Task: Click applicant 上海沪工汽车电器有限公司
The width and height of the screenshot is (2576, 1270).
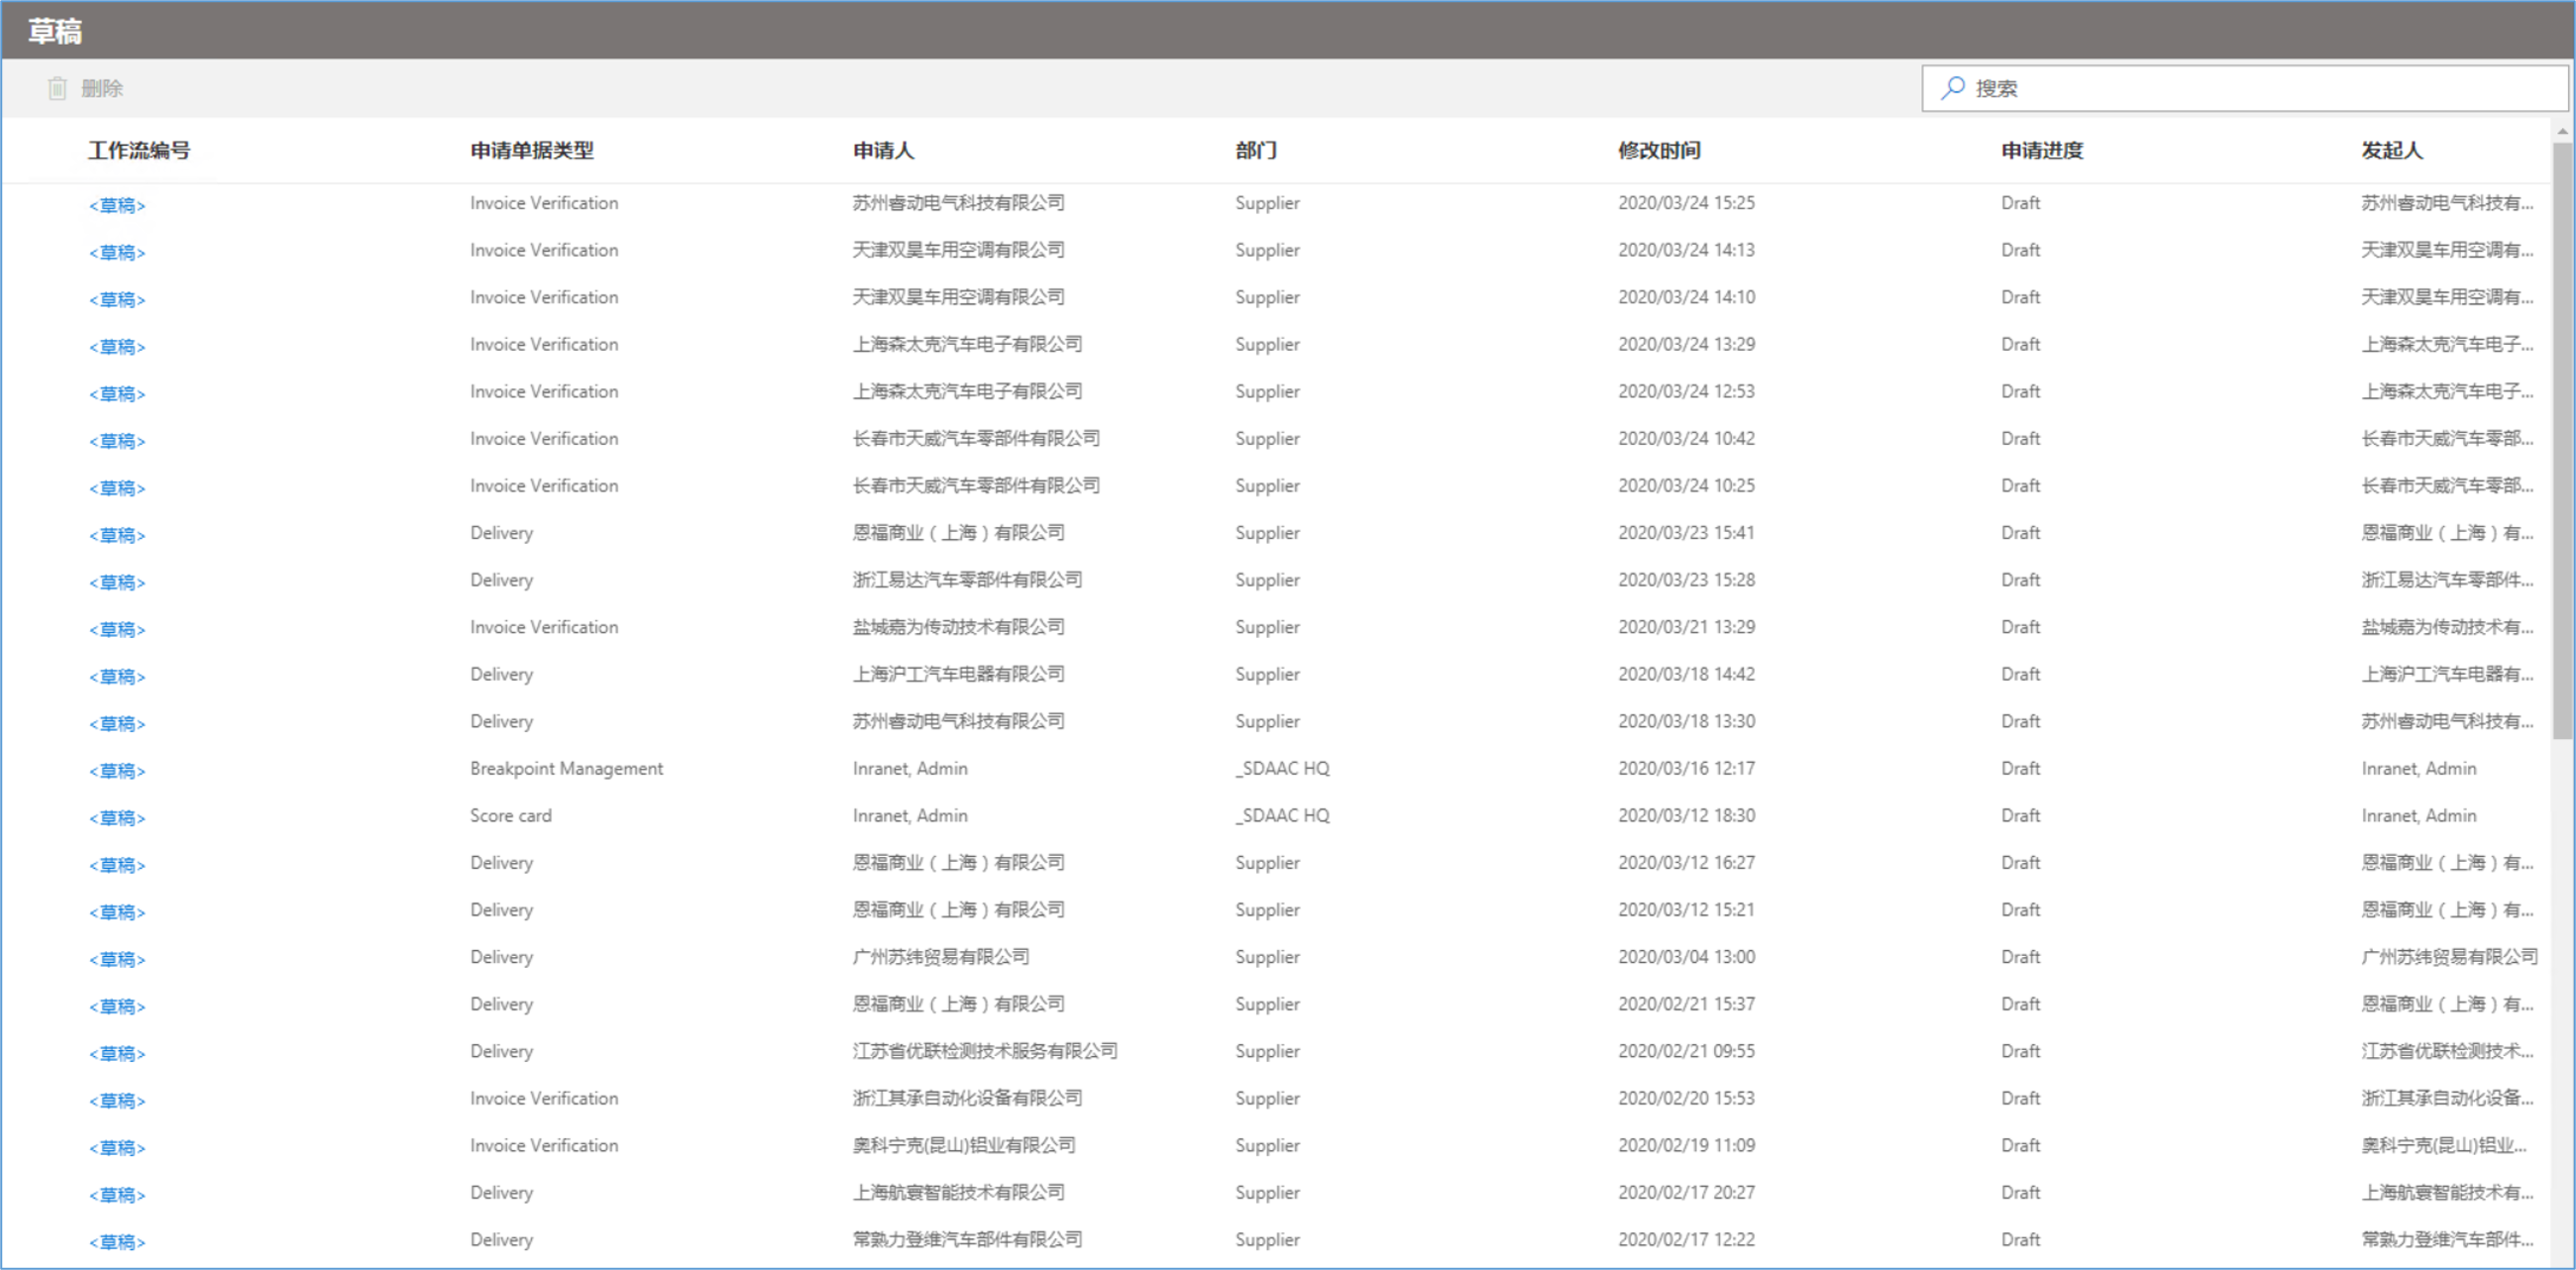Action: [x=958, y=673]
